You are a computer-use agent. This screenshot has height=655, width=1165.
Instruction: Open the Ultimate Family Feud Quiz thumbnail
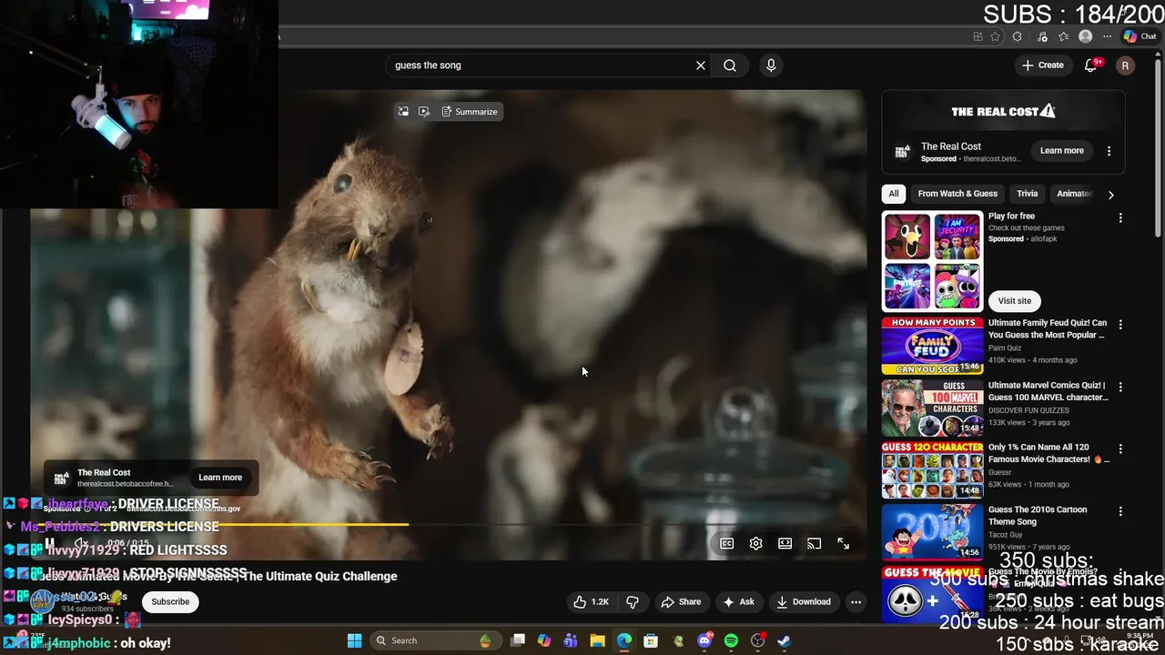(932, 346)
